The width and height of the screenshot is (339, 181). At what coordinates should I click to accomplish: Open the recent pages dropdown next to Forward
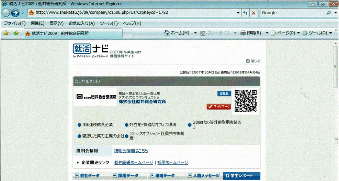click(x=23, y=13)
